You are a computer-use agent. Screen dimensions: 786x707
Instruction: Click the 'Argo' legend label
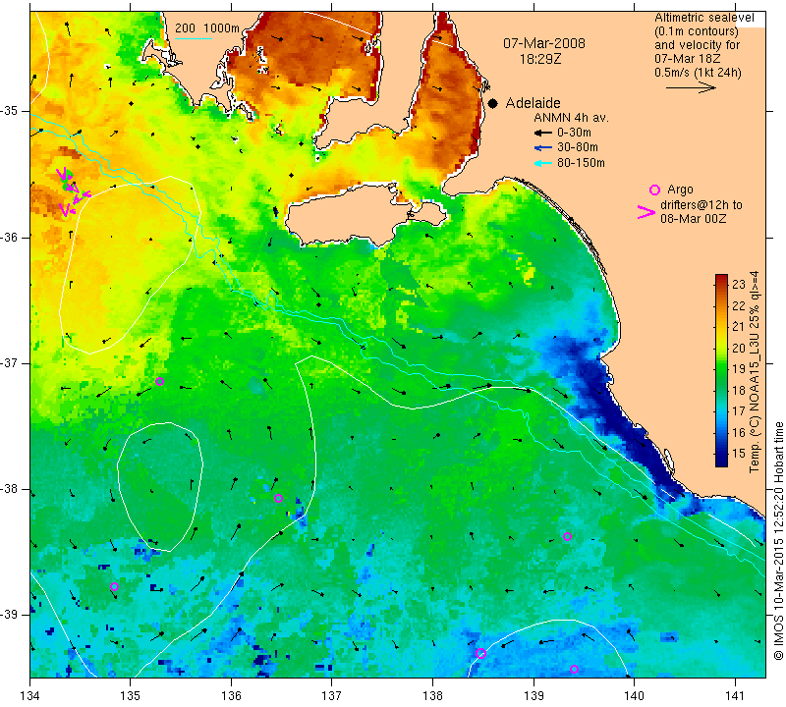point(680,190)
